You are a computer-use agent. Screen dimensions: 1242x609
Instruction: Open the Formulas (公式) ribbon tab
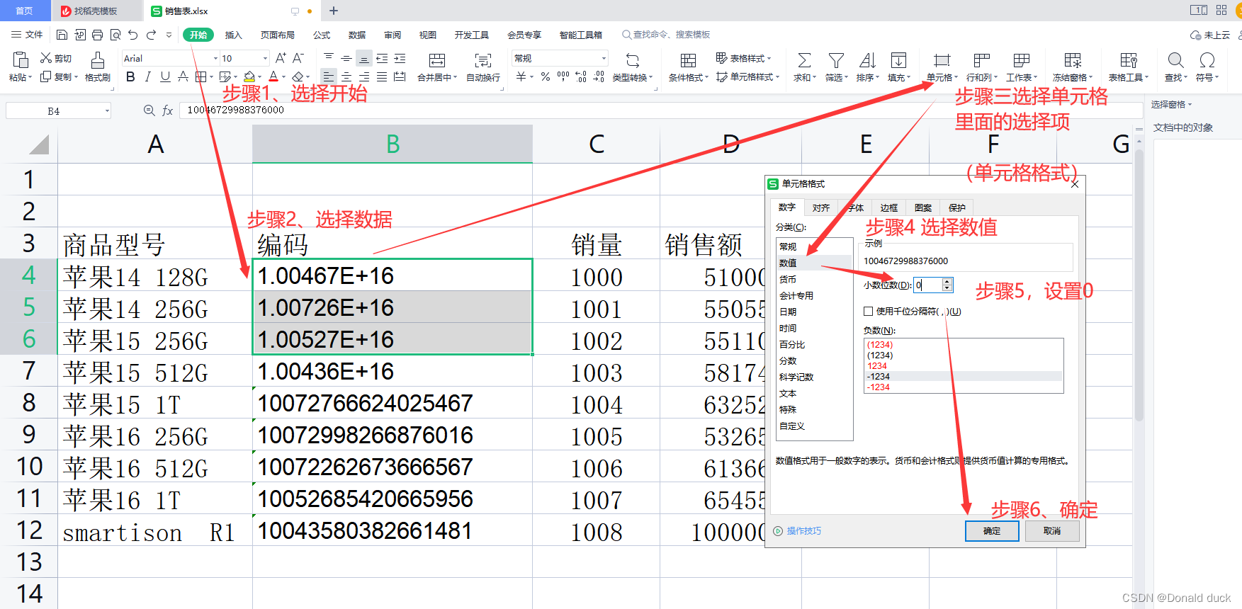[322, 35]
